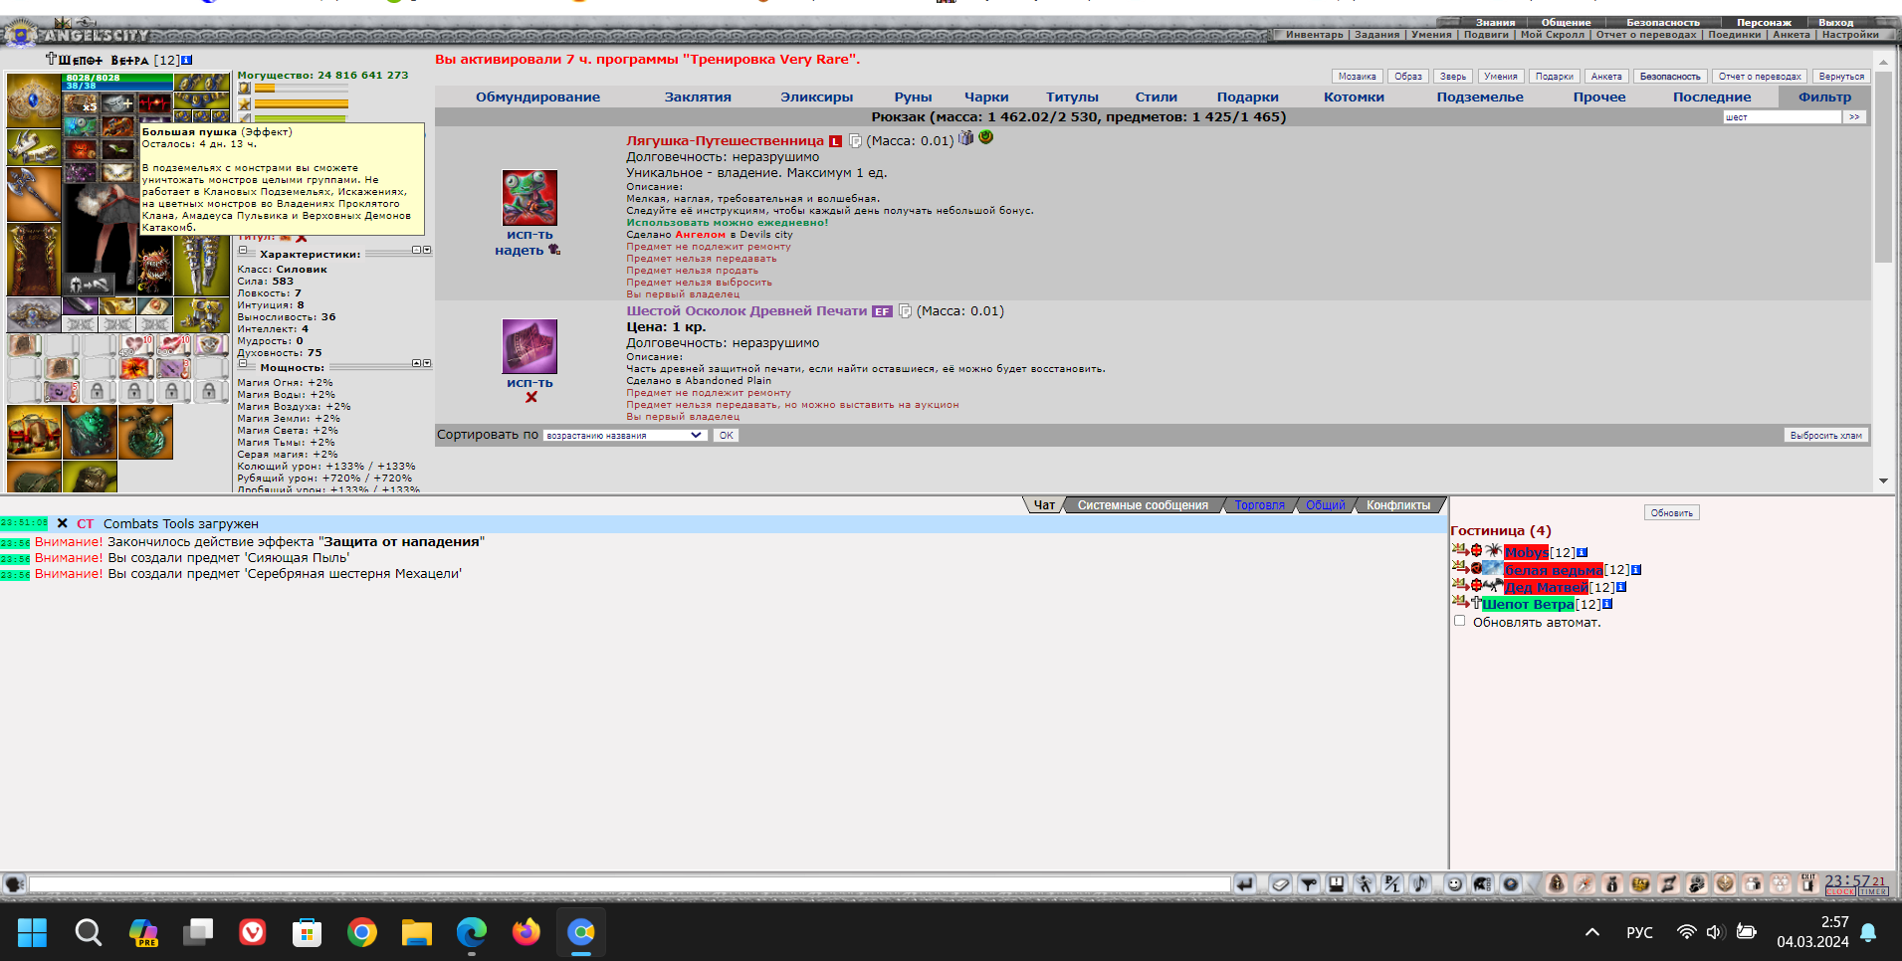Click the chat message input field

(629, 883)
